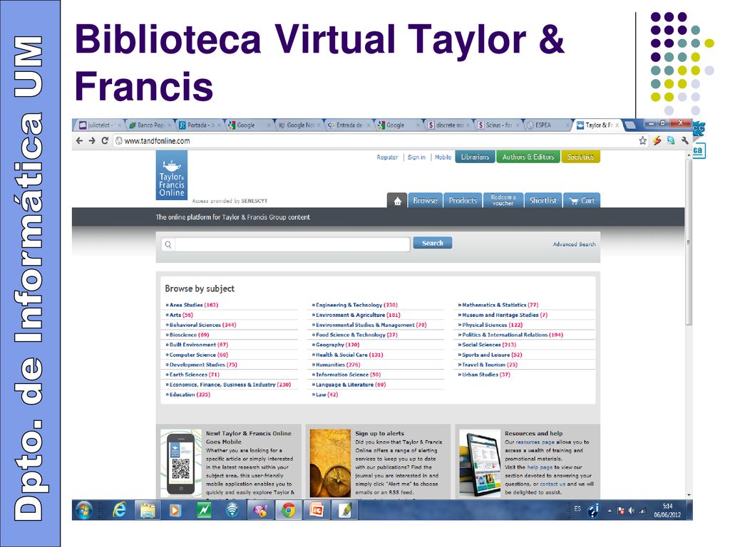This screenshot has width=730, height=547.
Task: Click the lightning bolt extension icon
Action: pyautogui.click(x=657, y=140)
